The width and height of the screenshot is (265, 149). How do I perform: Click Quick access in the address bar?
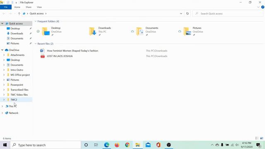click(37, 14)
